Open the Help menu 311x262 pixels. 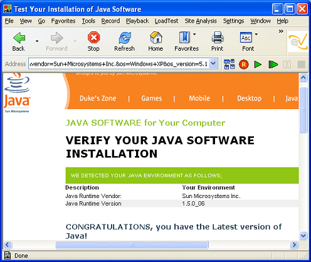click(x=283, y=21)
